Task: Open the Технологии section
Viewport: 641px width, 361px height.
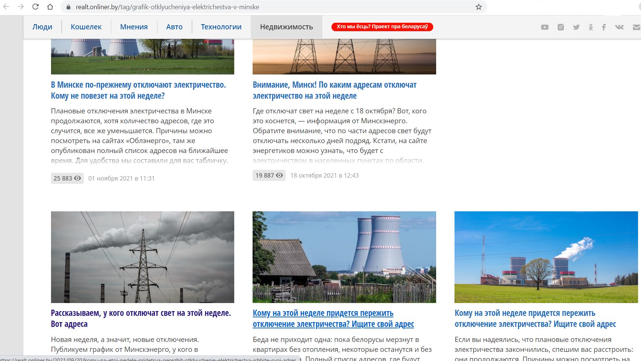Action: [221, 27]
